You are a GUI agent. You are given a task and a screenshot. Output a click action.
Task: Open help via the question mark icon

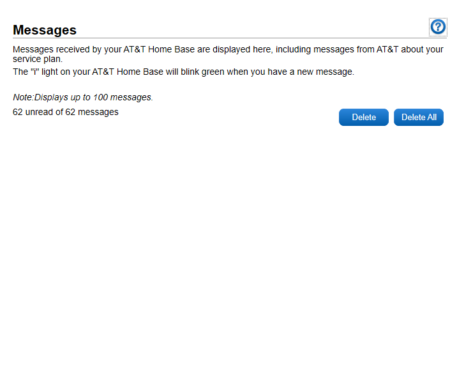coord(438,27)
